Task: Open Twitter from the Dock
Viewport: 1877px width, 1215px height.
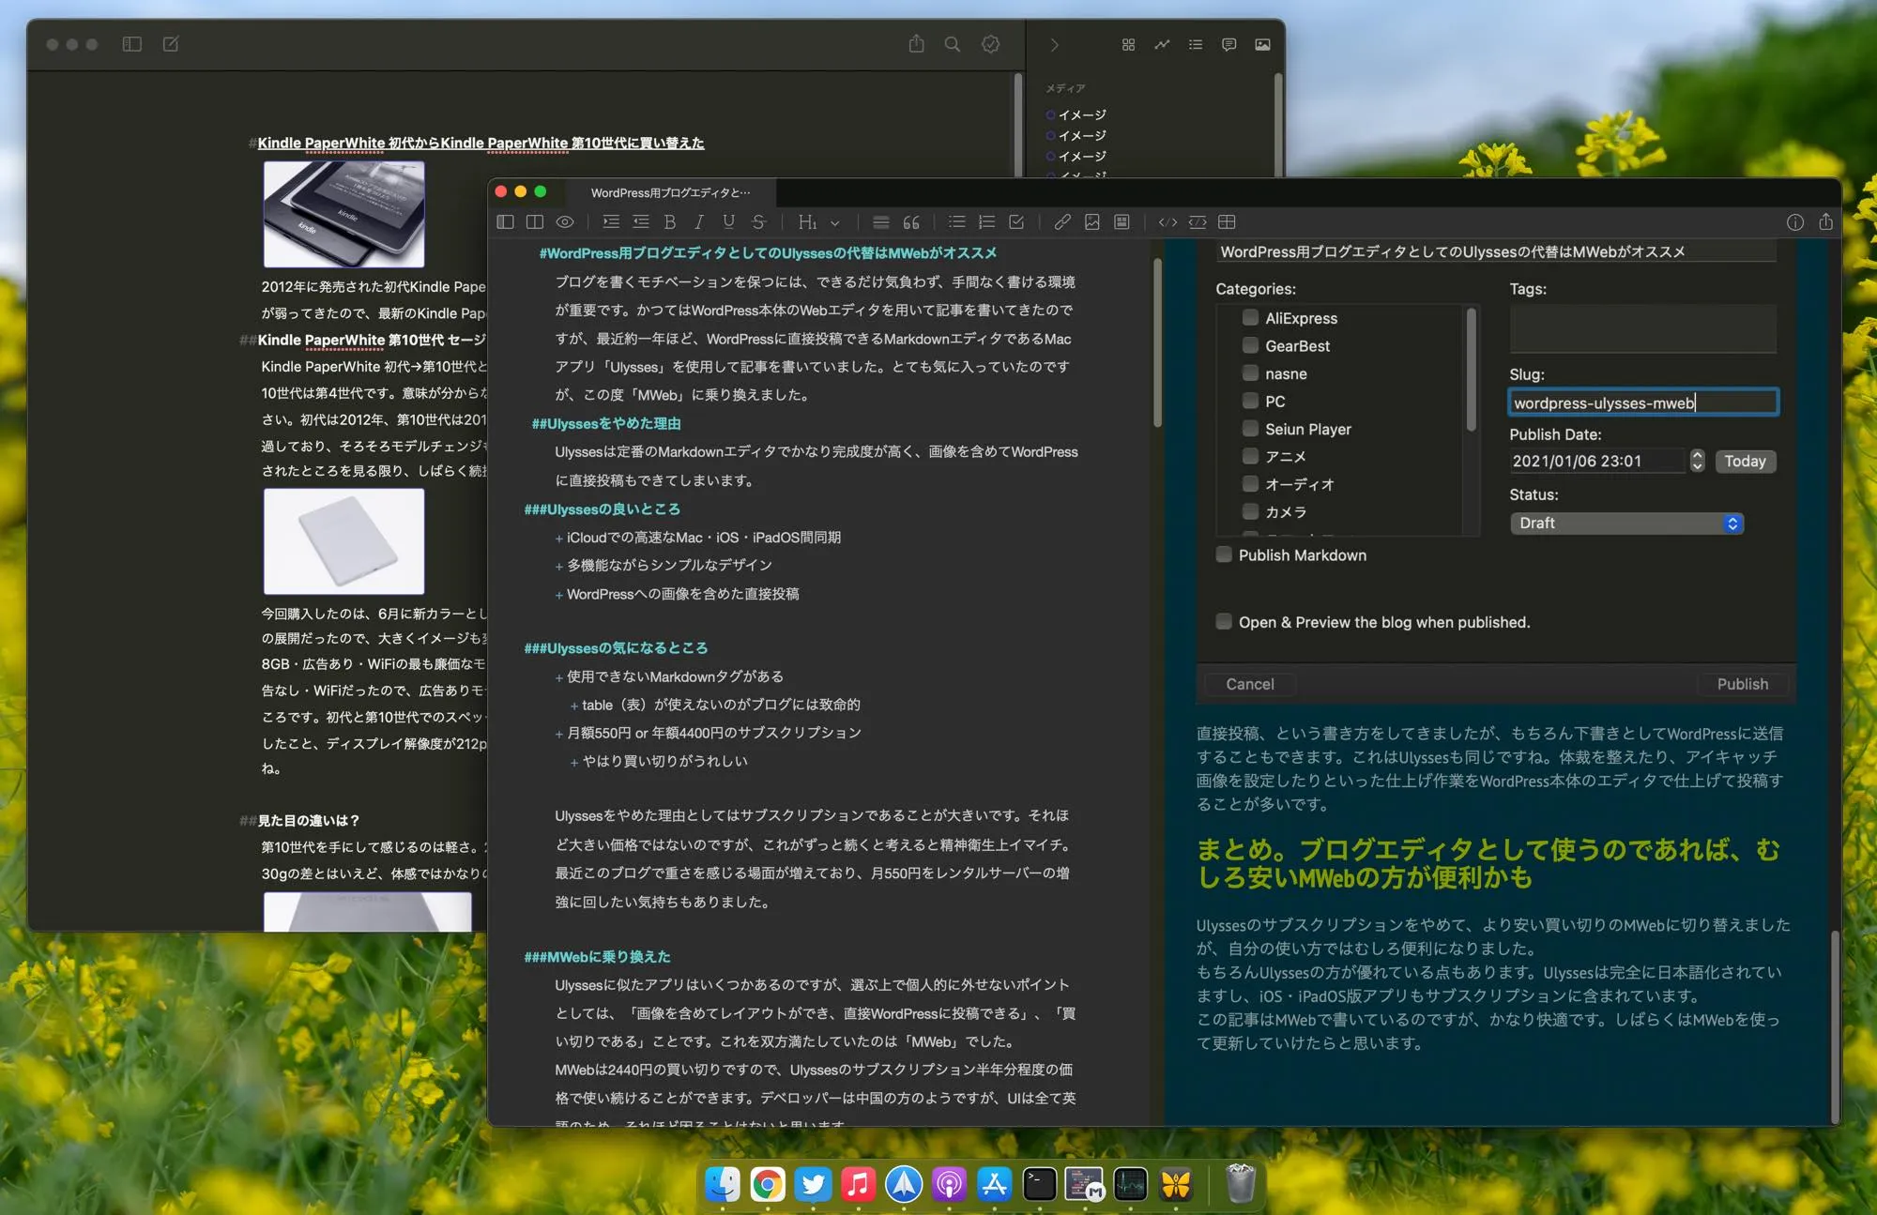Action: click(813, 1184)
